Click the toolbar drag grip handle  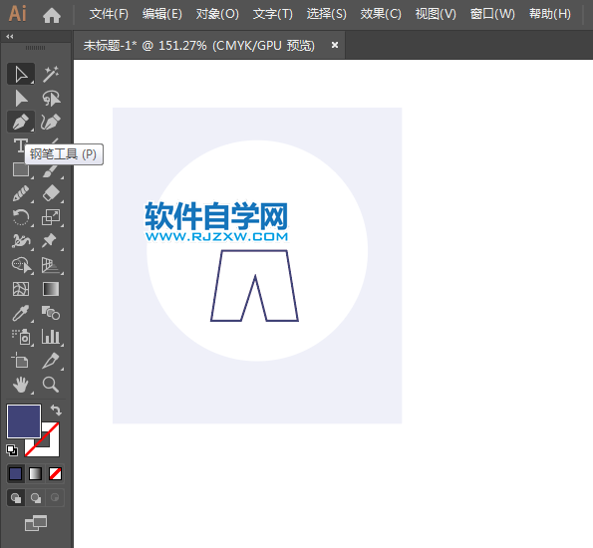[x=35, y=48]
